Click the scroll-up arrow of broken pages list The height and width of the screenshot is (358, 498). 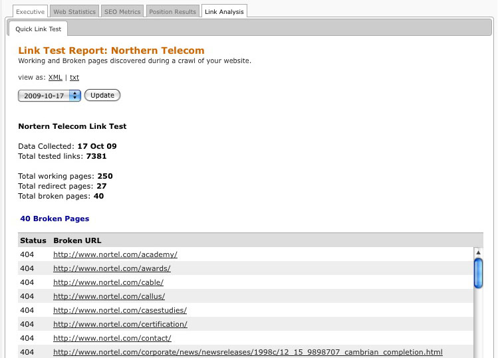478,252
